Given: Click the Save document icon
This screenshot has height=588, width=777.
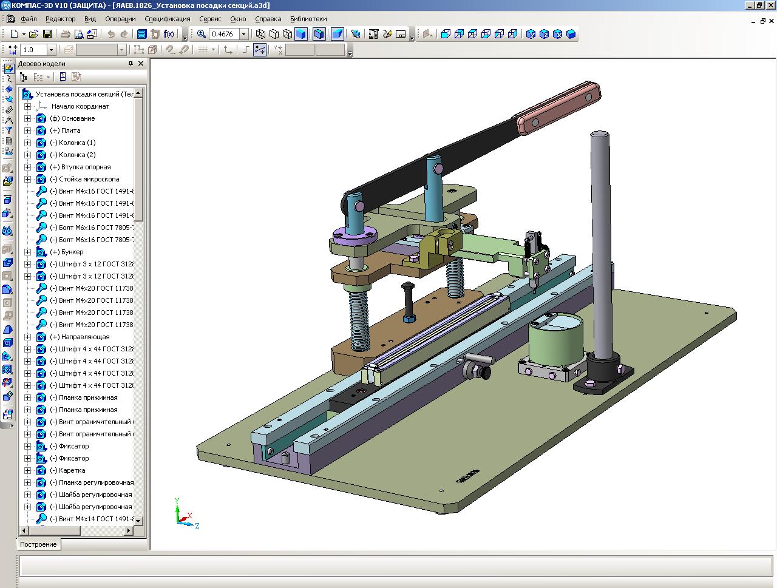Looking at the screenshot, I should pyautogui.click(x=47, y=34).
